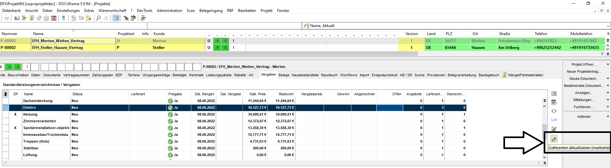
Task: Toggle row selector checkbox for Treppen (Holz)
Action: coord(5,141)
